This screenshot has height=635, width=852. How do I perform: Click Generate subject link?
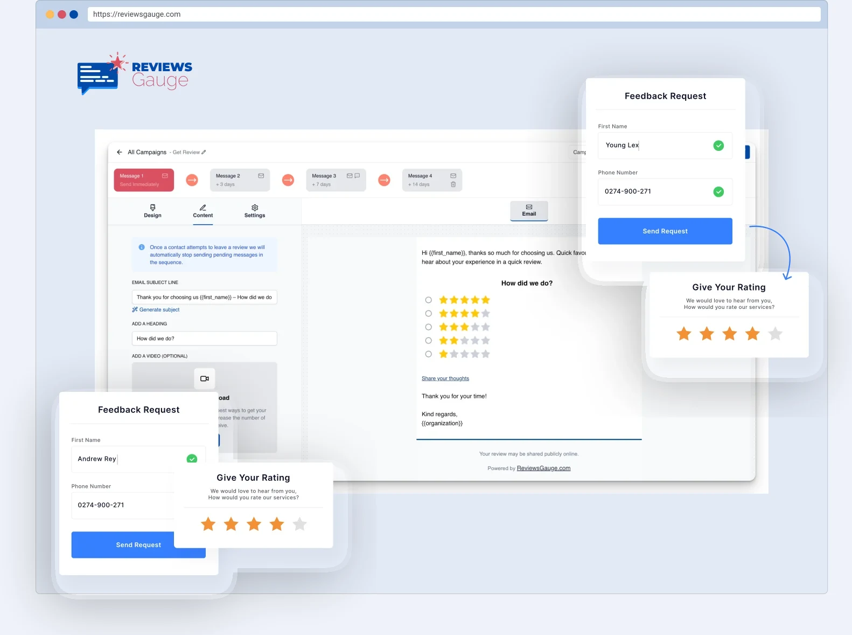[156, 310]
